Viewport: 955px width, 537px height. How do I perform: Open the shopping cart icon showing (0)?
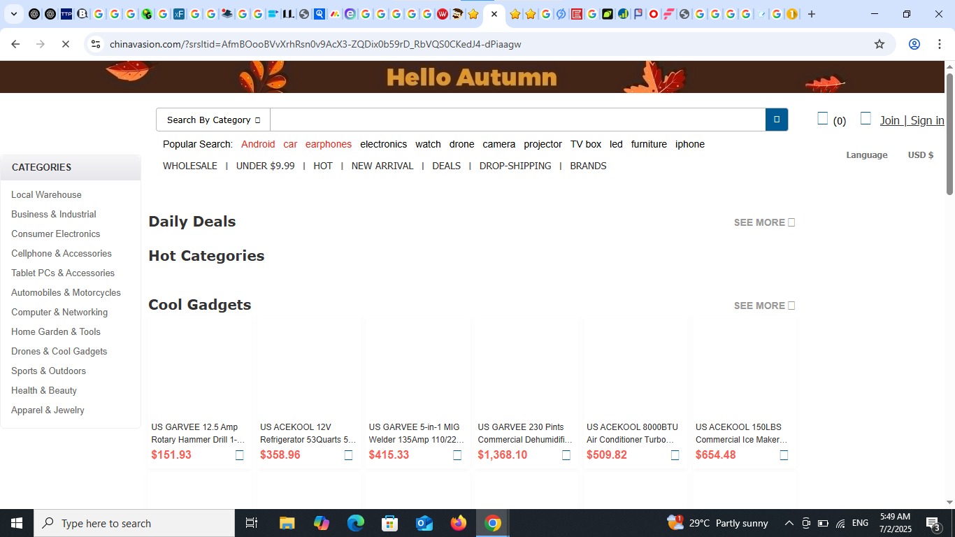(823, 119)
